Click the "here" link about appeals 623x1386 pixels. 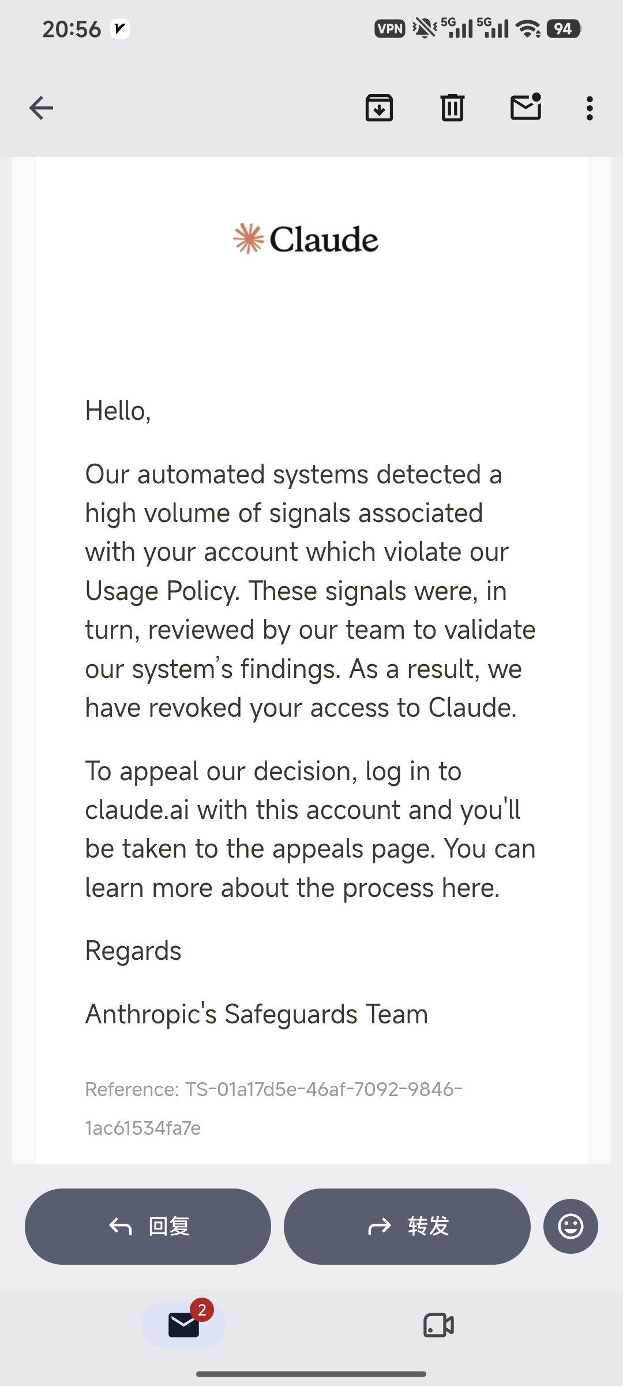pos(468,888)
